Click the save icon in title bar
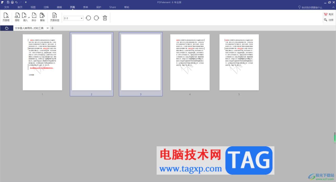Screen dimensions: 336x182 tap(8, 2)
